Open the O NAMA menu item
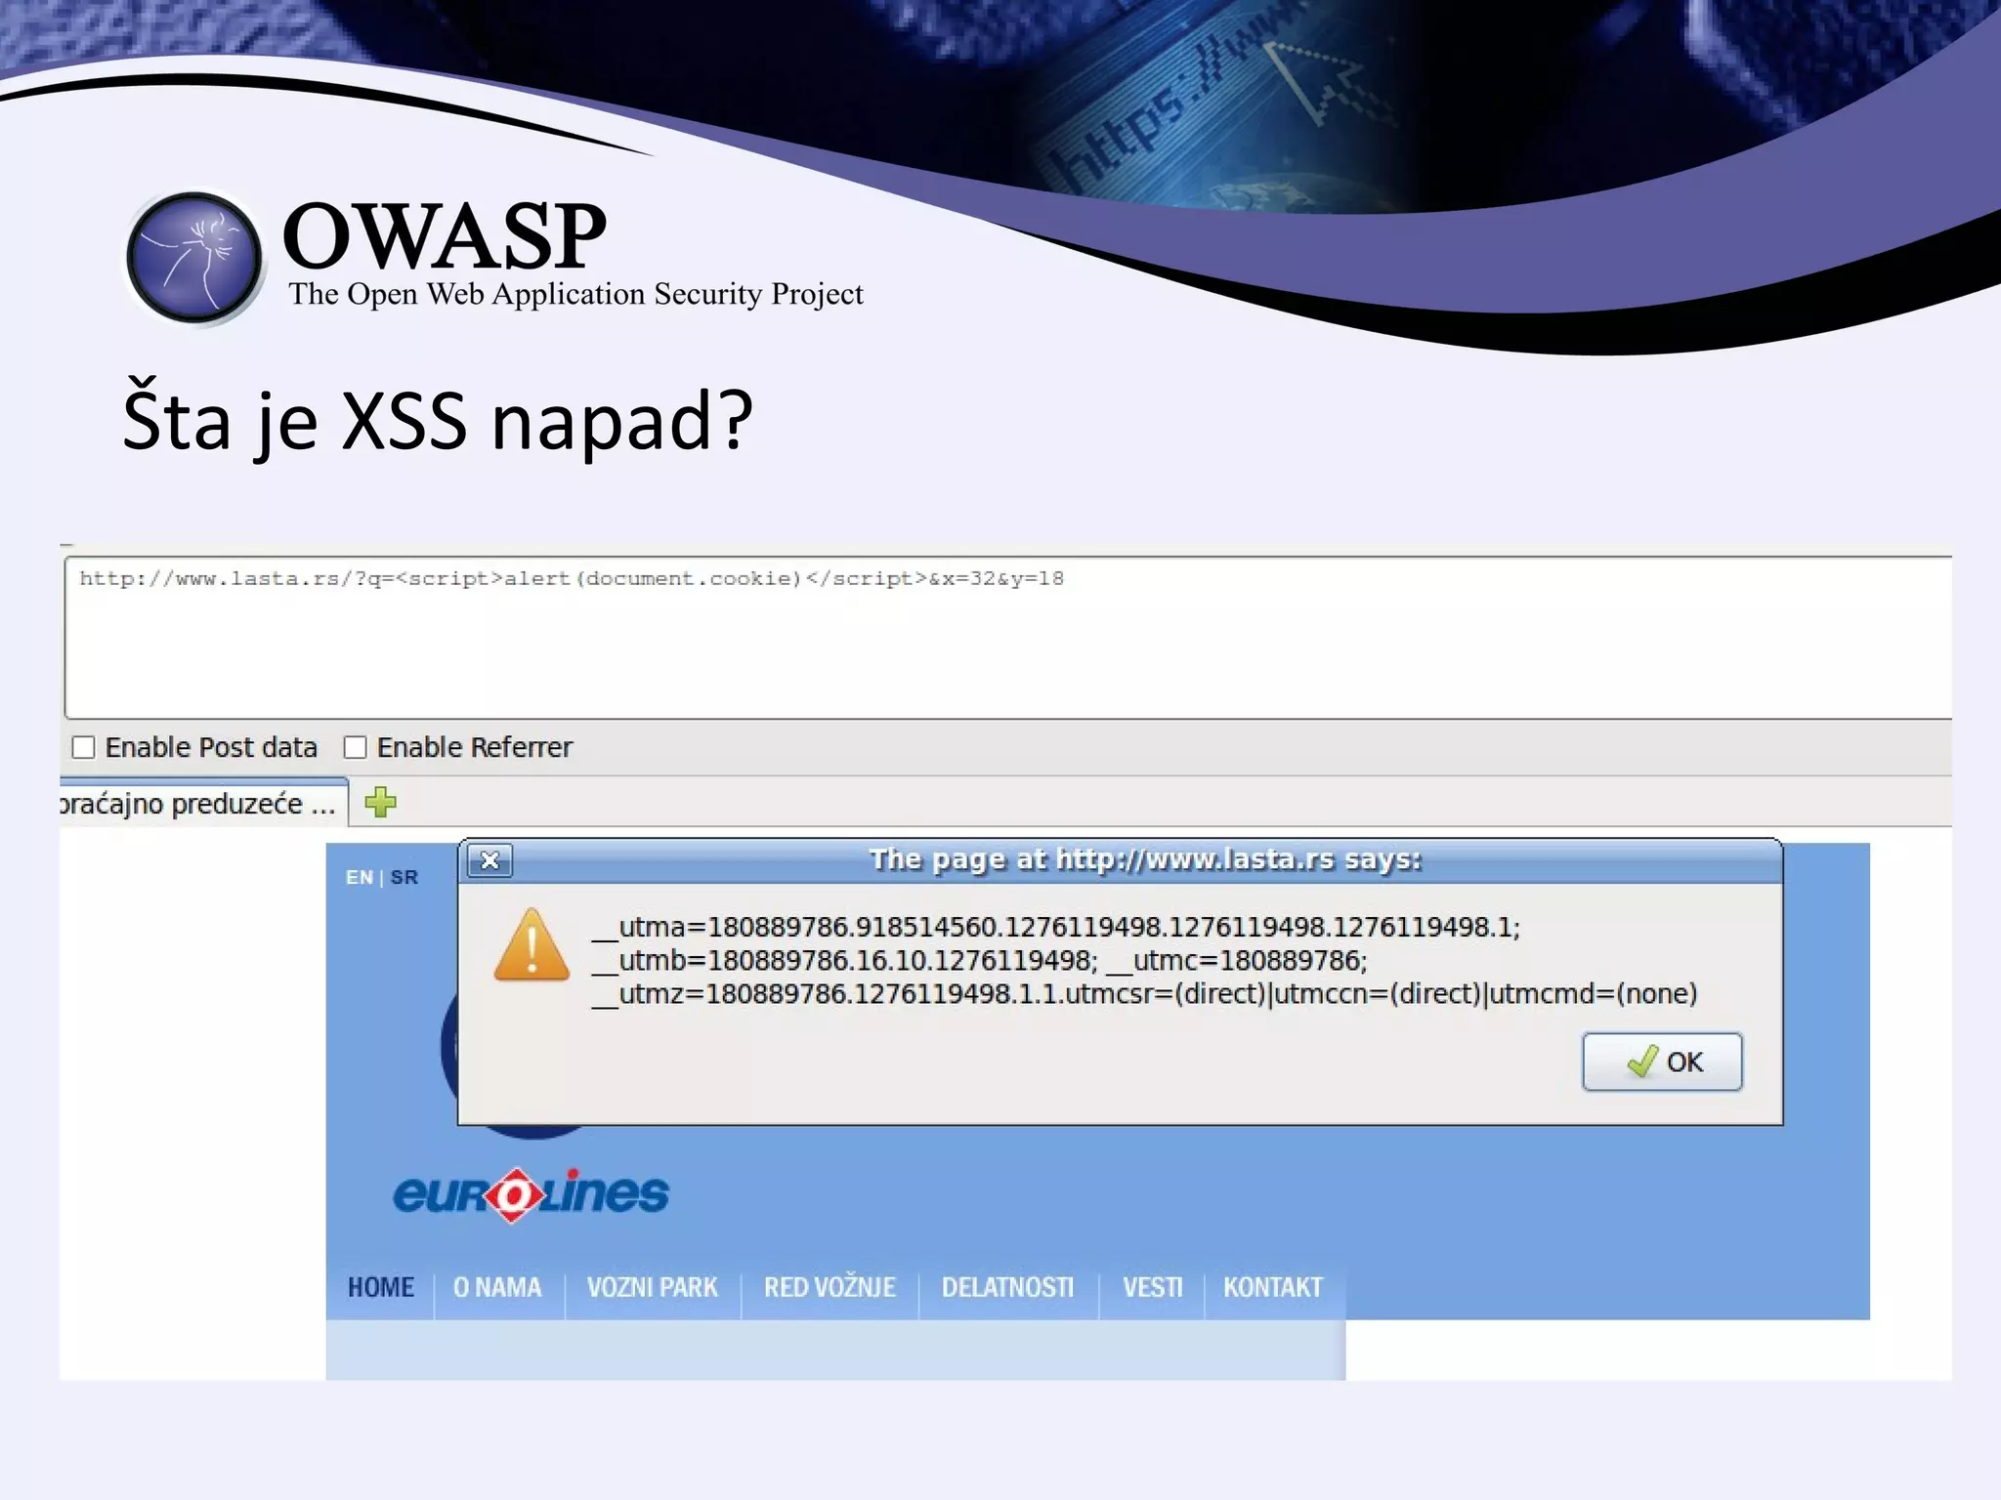The width and height of the screenshot is (2001, 1500). [x=497, y=1287]
